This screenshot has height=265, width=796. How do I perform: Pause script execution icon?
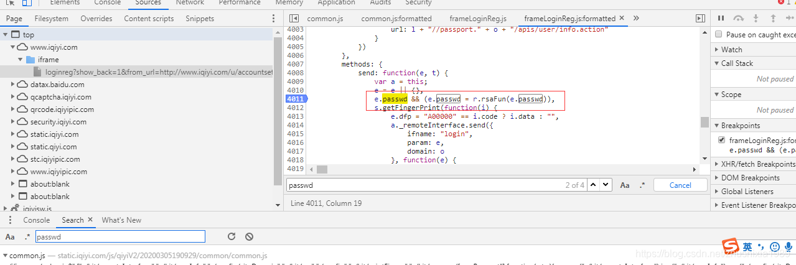[x=721, y=19]
